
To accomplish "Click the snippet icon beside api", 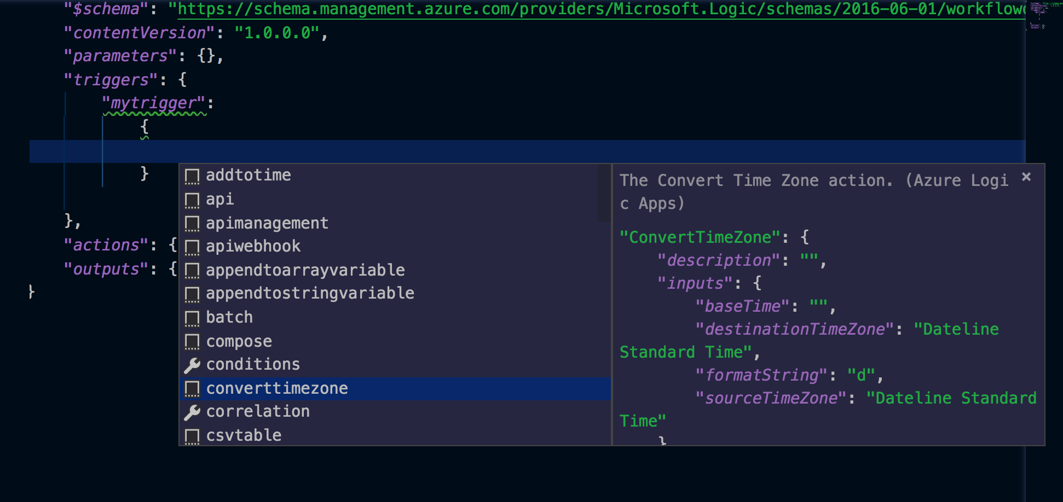I will point(192,200).
